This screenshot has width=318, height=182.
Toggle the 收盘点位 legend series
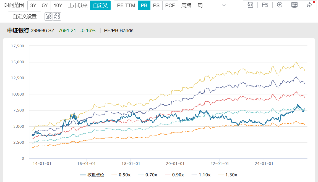92,175
